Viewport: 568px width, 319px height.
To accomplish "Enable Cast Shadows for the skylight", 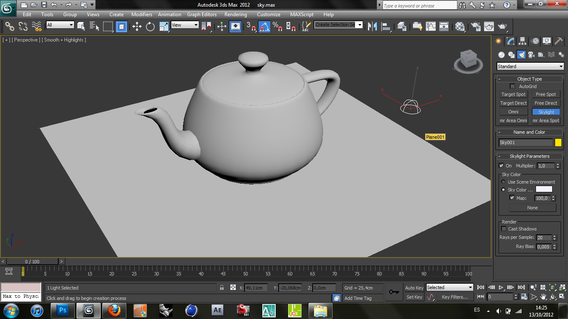I will [x=504, y=229].
